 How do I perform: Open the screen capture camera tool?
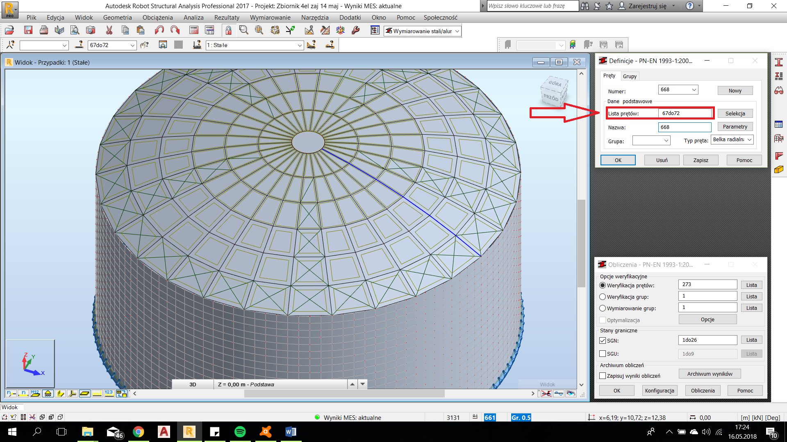point(91,30)
